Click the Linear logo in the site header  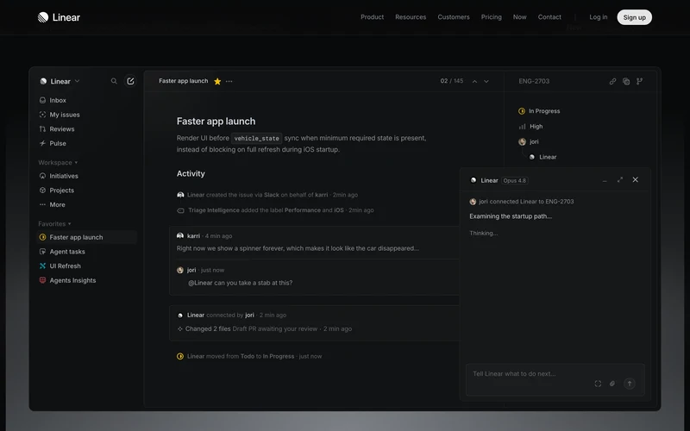(x=59, y=17)
